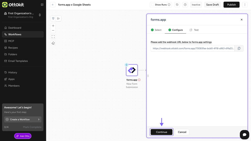
Task: Click the red warning icon beside forms.app
Action: pyautogui.click(x=139, y=80)
